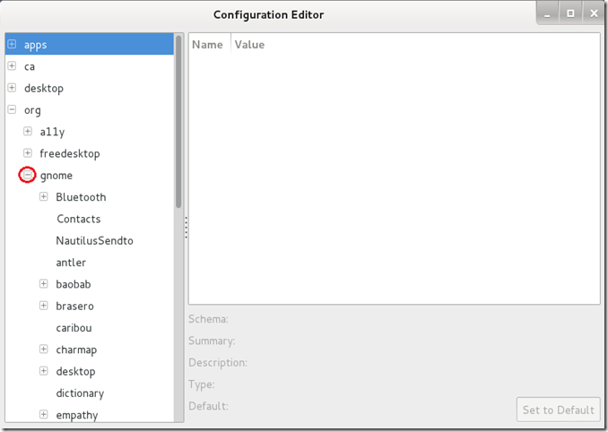Select the Bluetooth entry
This screenshot has height=432, width=608.
[x=81, y=197]
